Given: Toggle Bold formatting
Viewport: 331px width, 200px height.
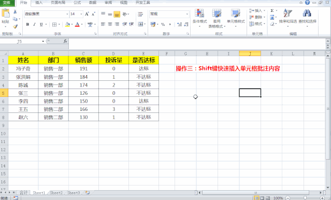Looking at the screenshot, I should click(27, 24).
